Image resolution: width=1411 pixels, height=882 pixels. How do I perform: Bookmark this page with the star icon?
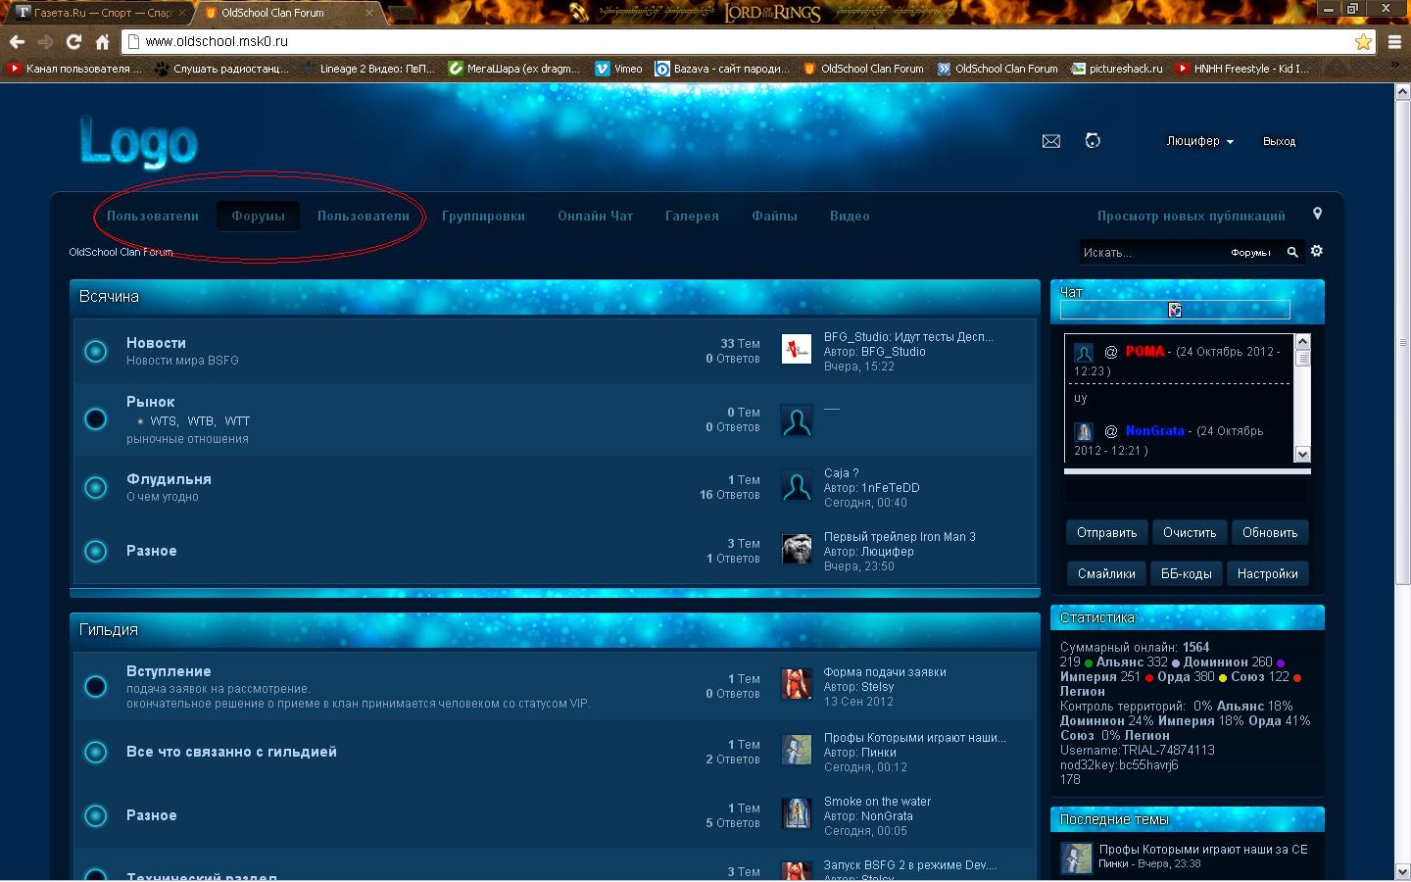(1363, 42)
